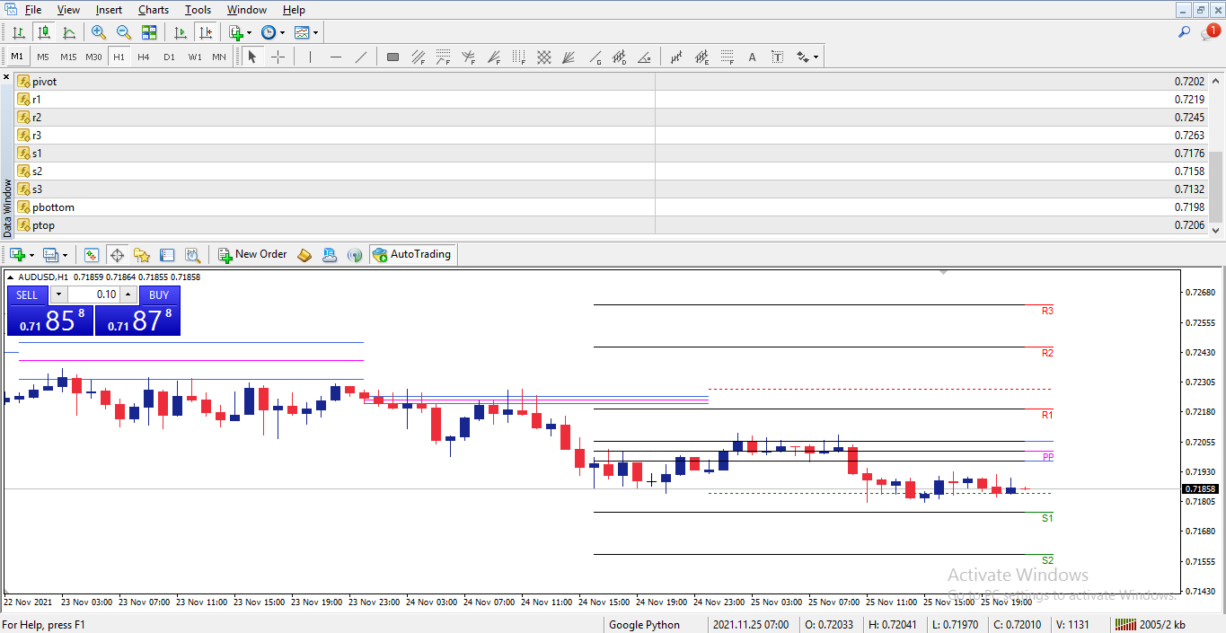Click the Zoom Out magnifier icon
The width and height of the screenshot is (1226, 633).
click(x=123, y=32)
